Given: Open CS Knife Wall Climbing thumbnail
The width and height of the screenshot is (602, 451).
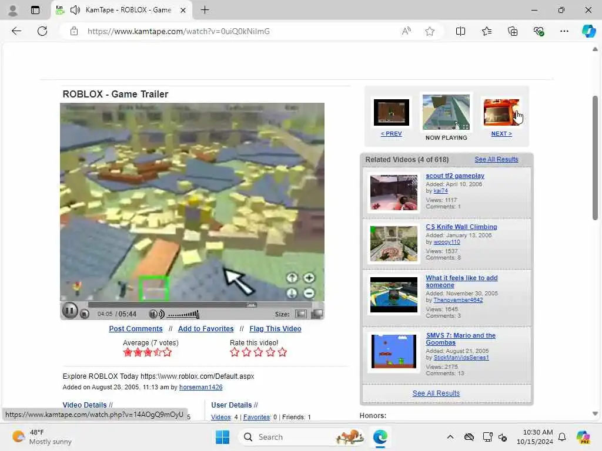Looking at the screenshot, I should point(393,244).
